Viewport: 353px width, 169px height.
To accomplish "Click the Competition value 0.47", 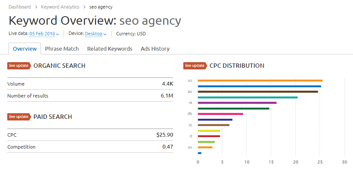I will coord(168,147).
